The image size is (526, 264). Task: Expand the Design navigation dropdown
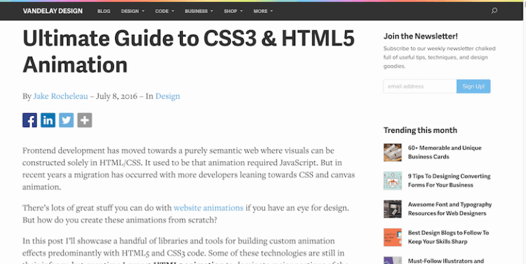[x=133, y=11]
